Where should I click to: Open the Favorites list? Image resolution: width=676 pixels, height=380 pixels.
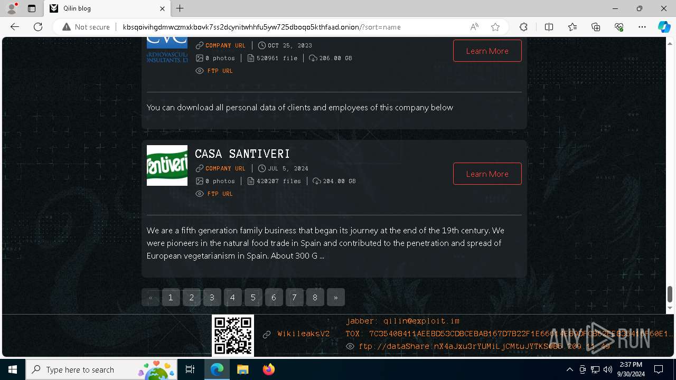[x=572, y=27]
